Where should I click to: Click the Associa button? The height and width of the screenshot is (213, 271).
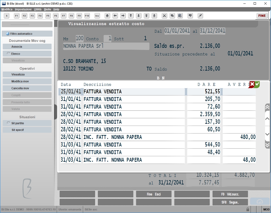click(27, 47)
